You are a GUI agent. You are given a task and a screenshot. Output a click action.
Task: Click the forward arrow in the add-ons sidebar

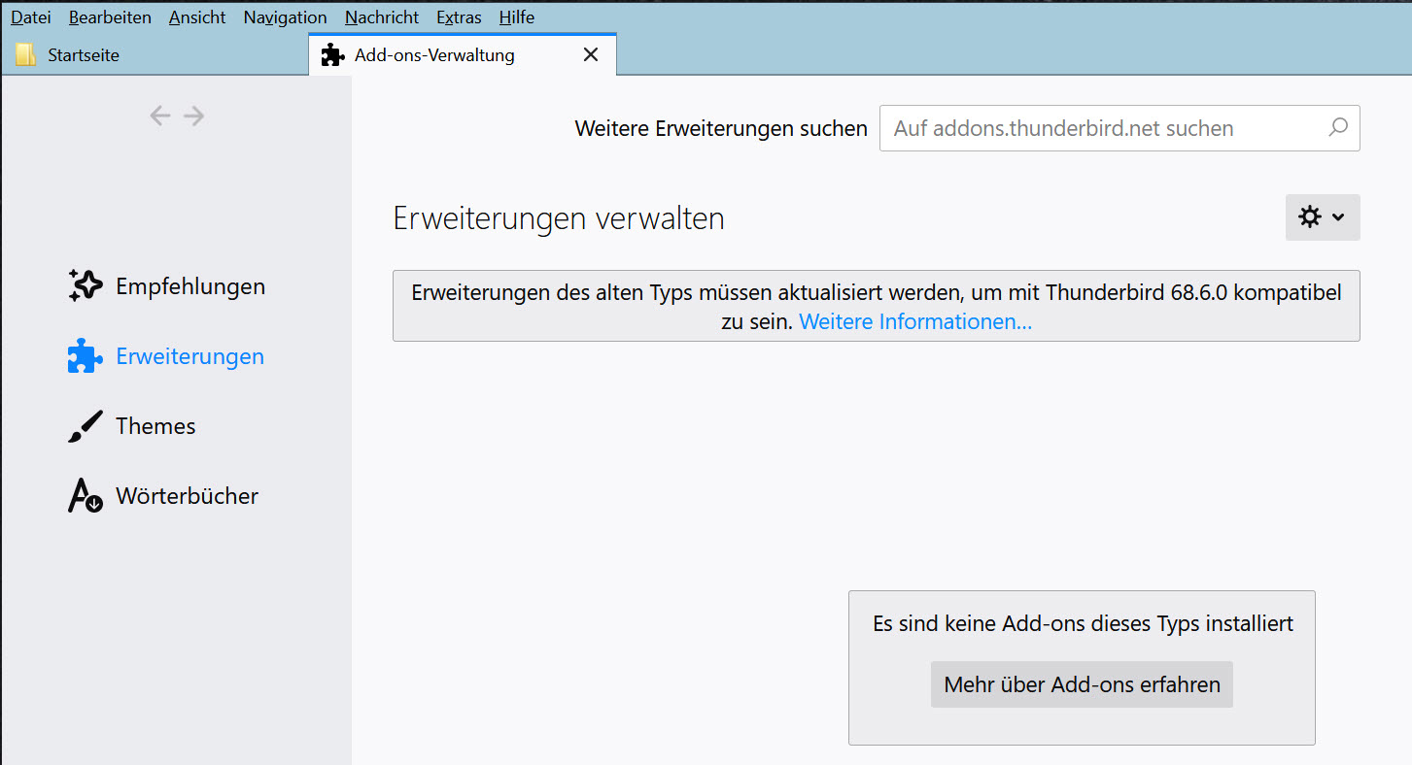click(x=194, y=116)
